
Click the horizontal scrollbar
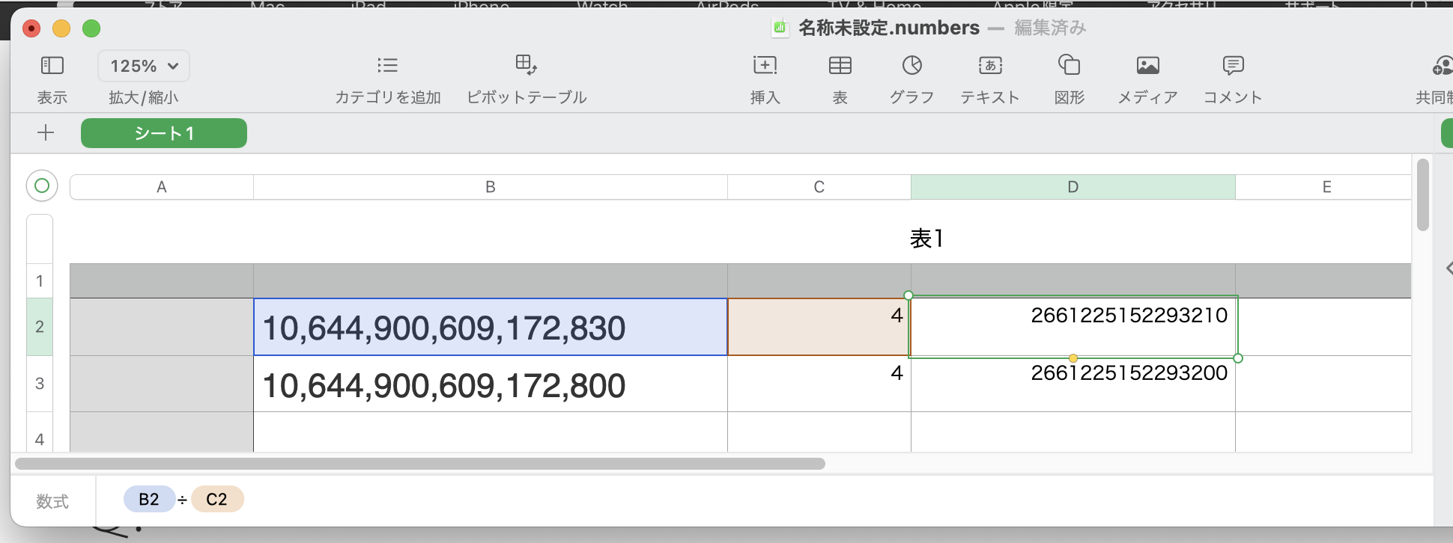[419, 464]
